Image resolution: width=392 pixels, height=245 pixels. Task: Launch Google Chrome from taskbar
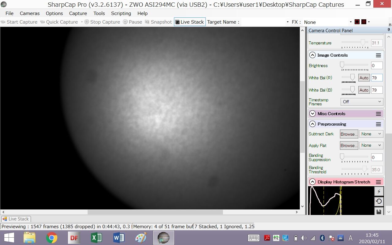(x=52, y=238)
